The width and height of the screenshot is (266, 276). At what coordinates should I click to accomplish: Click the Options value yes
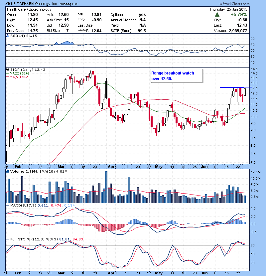[x=142, y=15]
